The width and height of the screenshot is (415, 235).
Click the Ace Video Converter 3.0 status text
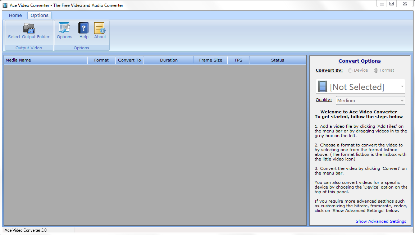pyautogui.click(x=26, y=230)
